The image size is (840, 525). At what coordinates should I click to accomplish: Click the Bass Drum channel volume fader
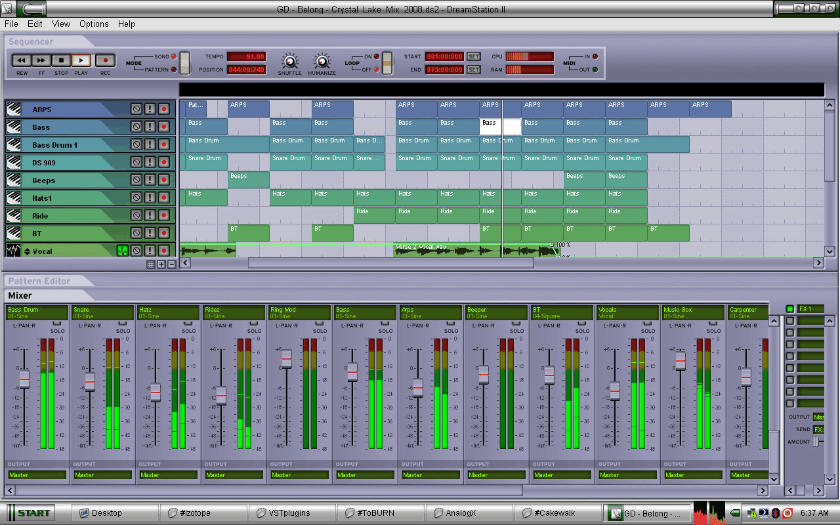[24, 379]
